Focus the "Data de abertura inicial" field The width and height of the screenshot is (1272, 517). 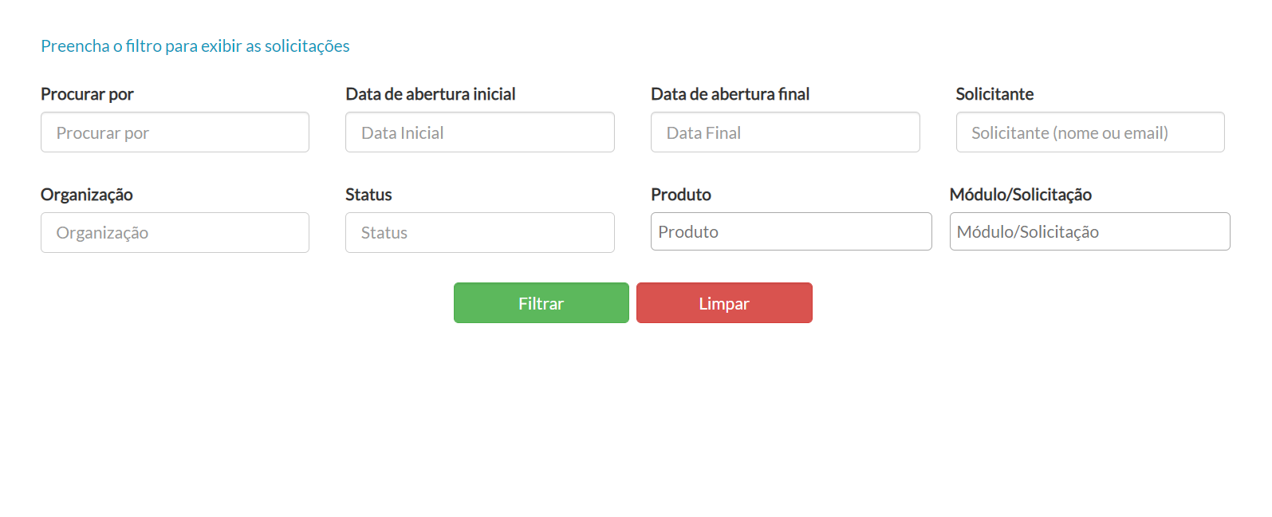(478, 132)
